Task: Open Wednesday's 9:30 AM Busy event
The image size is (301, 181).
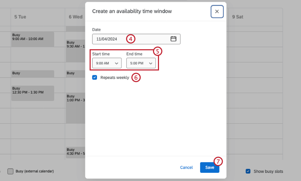Action: [x=75, y=50]
